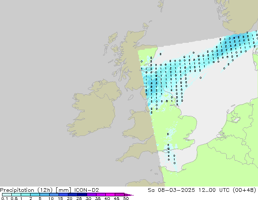Pick the 15–20 mm legend color swatch
This screenshot has height=200, width=258.
(x=63, y=195)
